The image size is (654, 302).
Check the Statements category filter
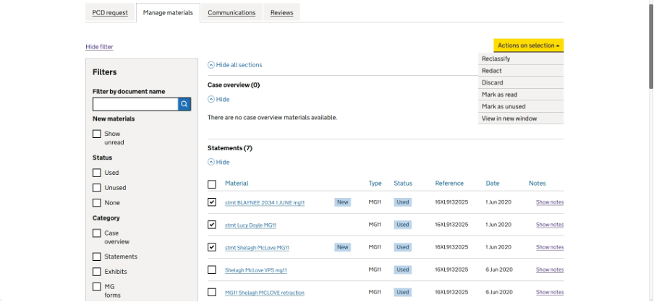coord(97,256)
